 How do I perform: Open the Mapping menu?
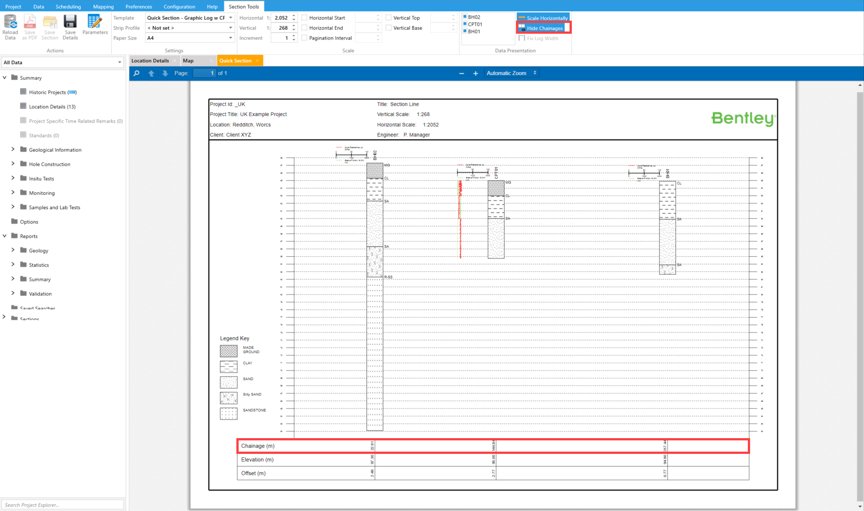[x=103, y=6]
